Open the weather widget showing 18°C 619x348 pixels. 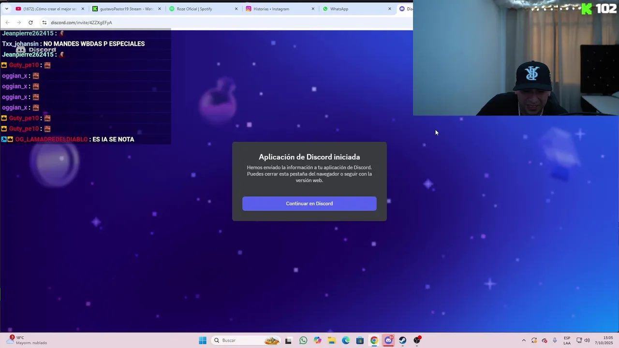pos(28,340)
